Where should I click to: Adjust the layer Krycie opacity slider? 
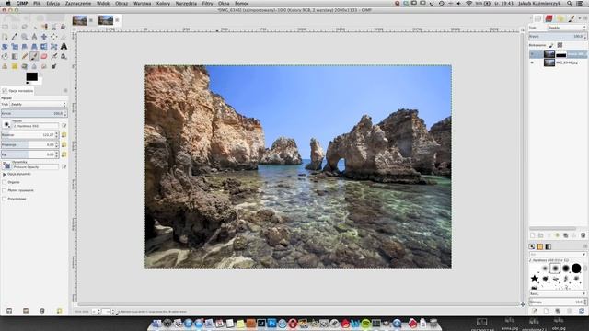click(x=558, y=37)
